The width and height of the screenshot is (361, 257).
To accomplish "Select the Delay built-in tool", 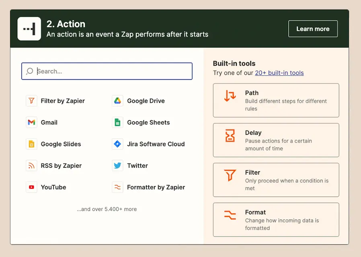I will tap(276, 140).
